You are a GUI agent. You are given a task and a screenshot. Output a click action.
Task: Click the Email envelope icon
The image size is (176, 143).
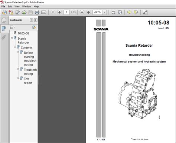[x=43, y=12]
